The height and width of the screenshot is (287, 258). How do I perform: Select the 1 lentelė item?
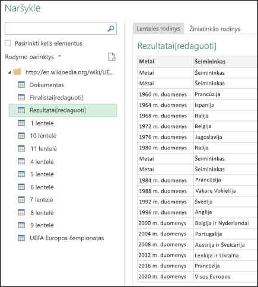pos(42,123)
